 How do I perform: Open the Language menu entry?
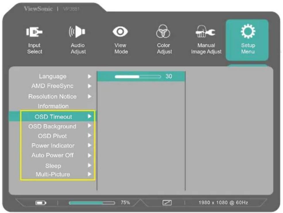coord(53,76)
